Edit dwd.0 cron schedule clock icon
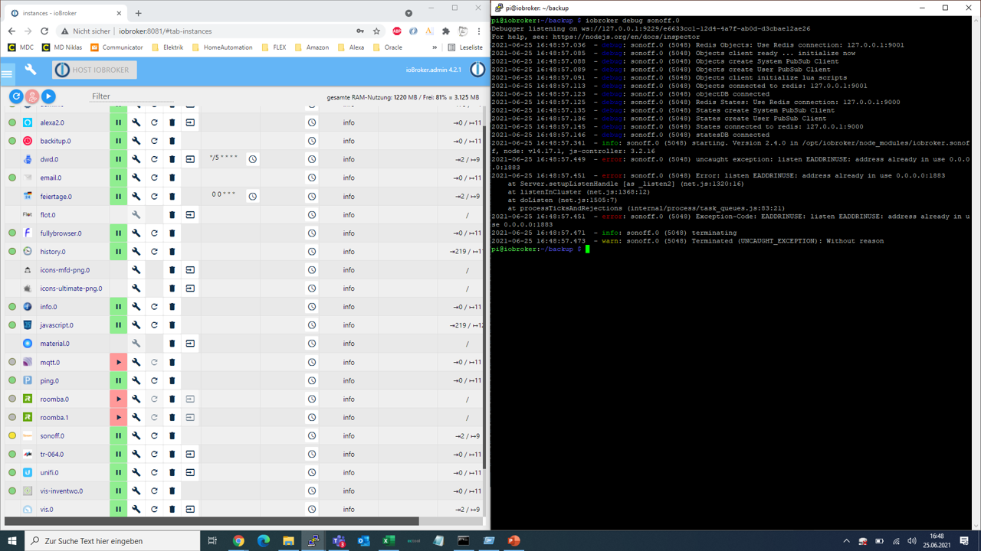 [x=253, y=159]
